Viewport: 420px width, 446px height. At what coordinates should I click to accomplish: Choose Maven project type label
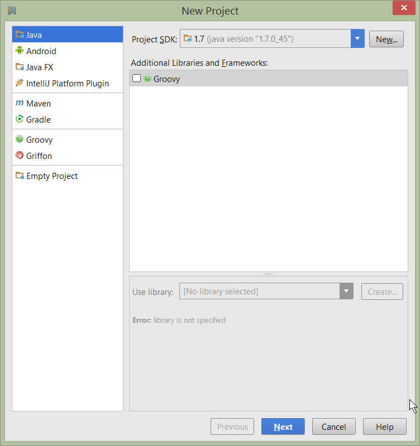click(x=39, y=104)
